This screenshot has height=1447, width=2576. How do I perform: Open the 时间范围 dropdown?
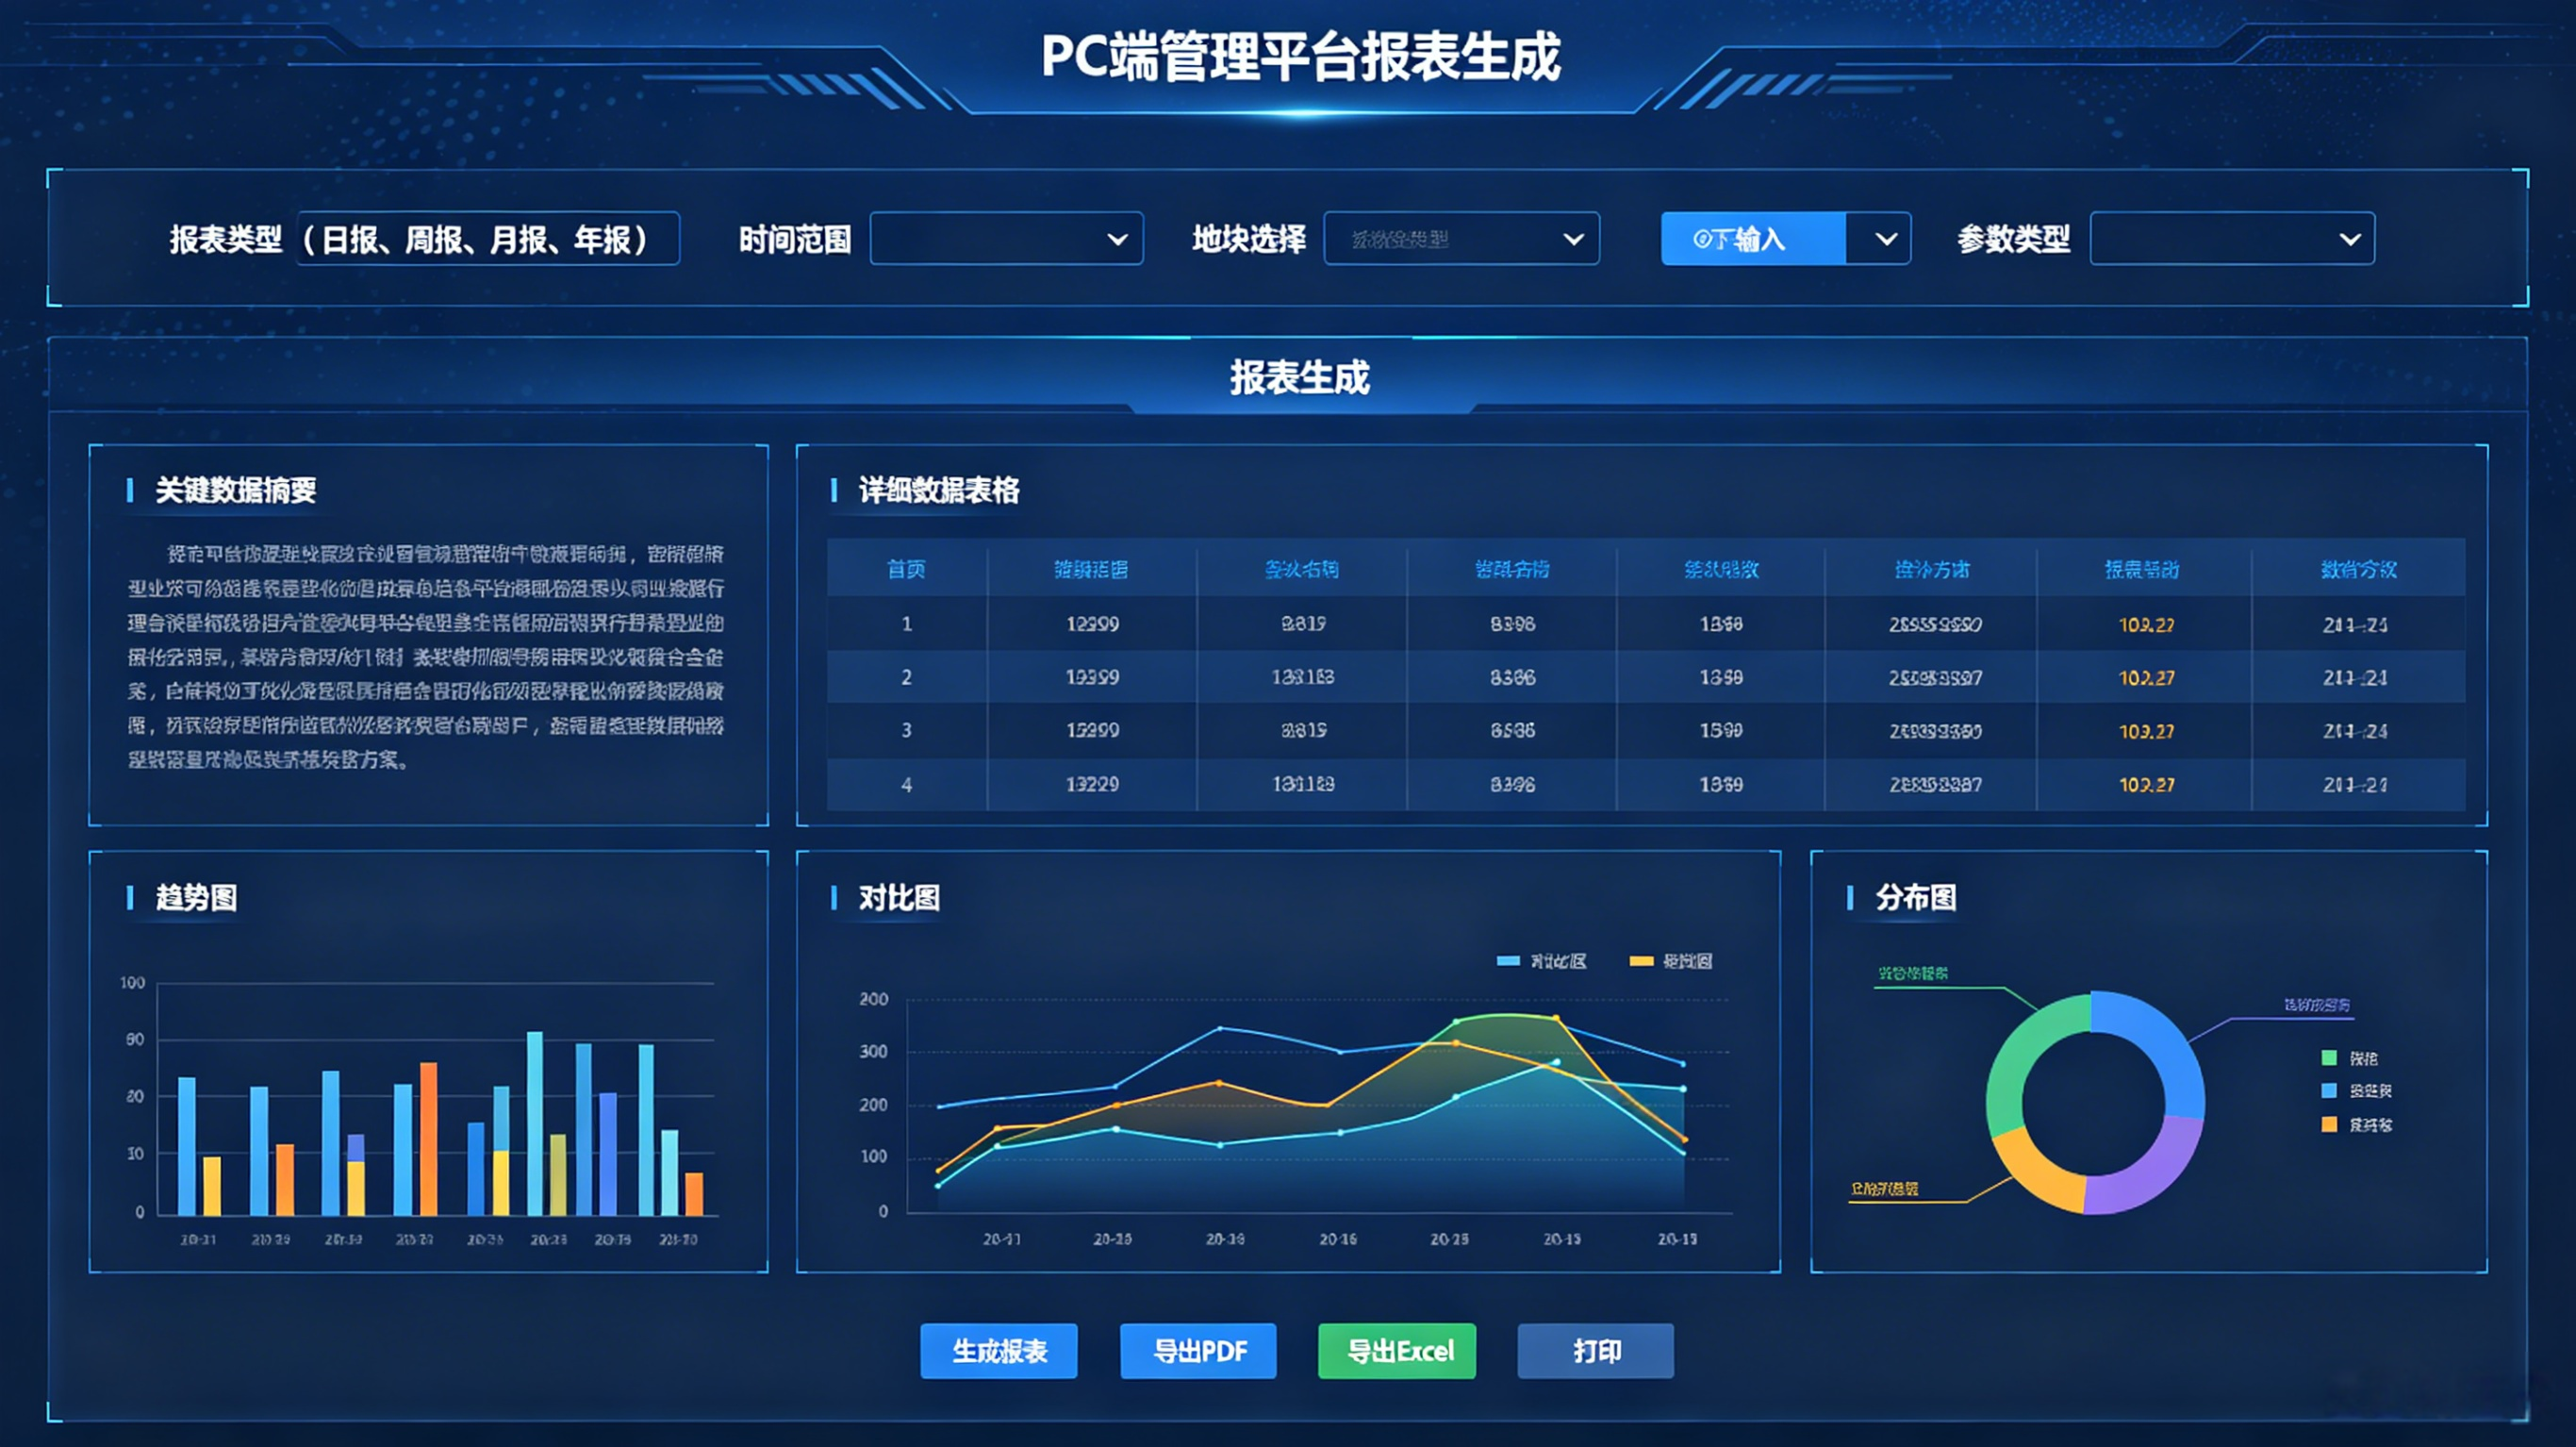[x=1006, y=240]
